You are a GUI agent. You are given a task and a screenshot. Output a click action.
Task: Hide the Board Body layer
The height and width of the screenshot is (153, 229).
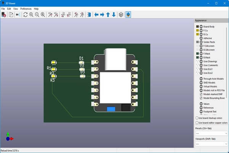click(201, 26)
